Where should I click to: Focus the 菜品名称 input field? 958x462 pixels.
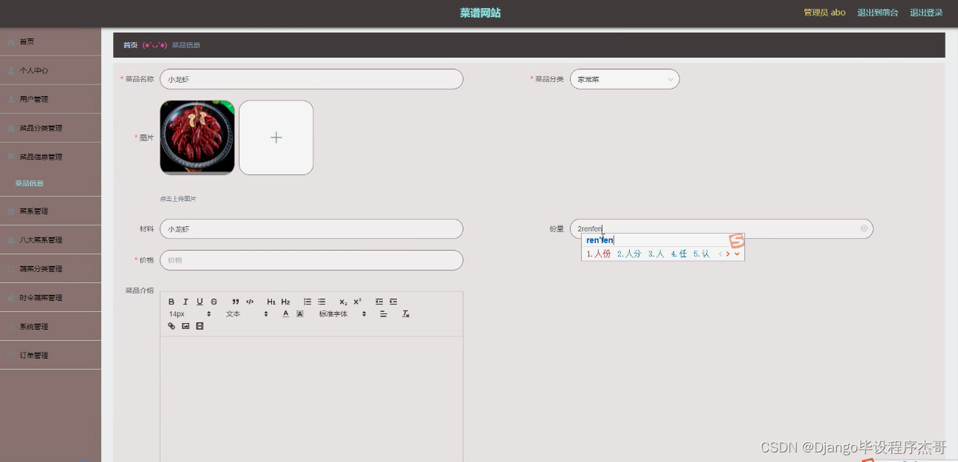(311, 79)
